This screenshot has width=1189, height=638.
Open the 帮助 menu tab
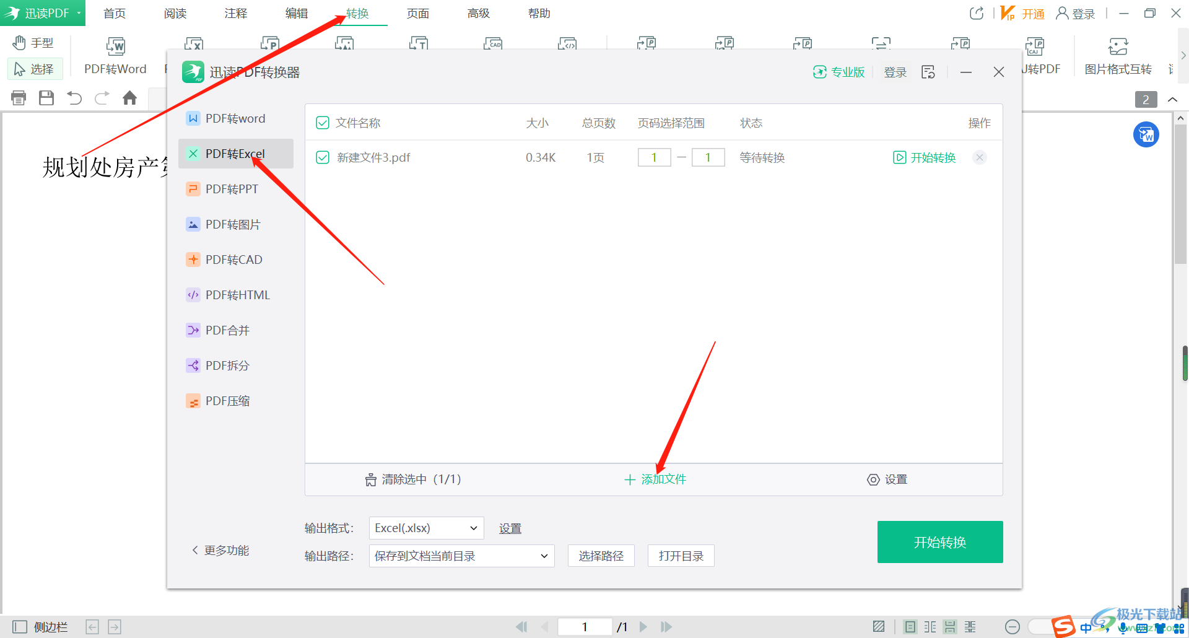point(539,13)
